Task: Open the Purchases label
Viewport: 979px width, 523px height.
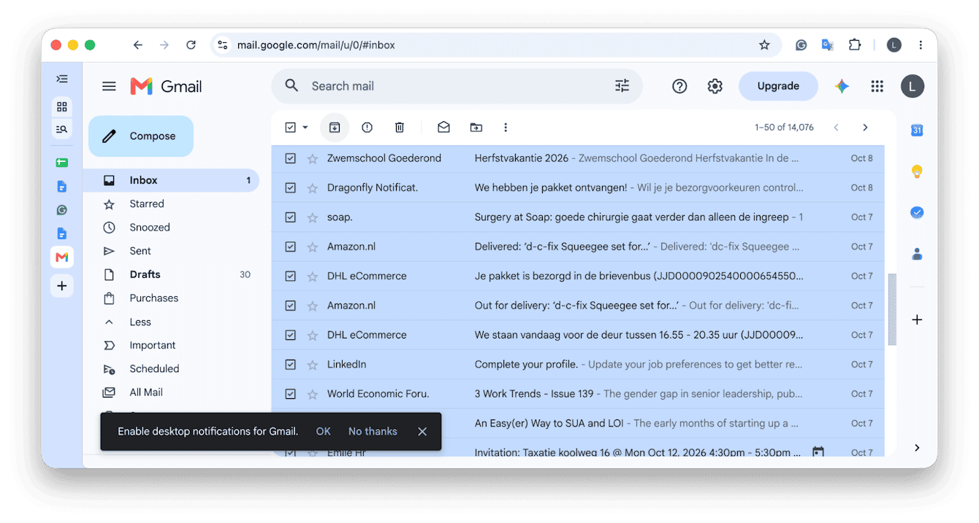Action: (x=171, y=298)
